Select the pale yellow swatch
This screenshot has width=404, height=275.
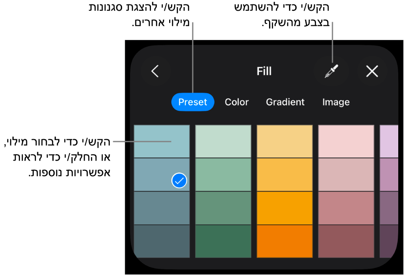click(x=285, y=141)
